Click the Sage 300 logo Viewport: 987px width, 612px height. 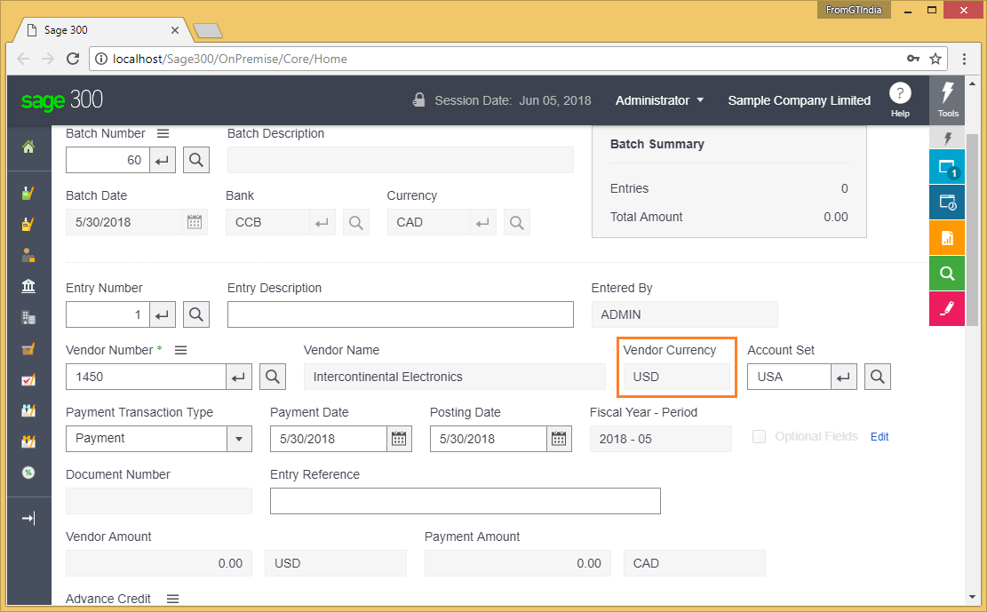pos(61,99)
